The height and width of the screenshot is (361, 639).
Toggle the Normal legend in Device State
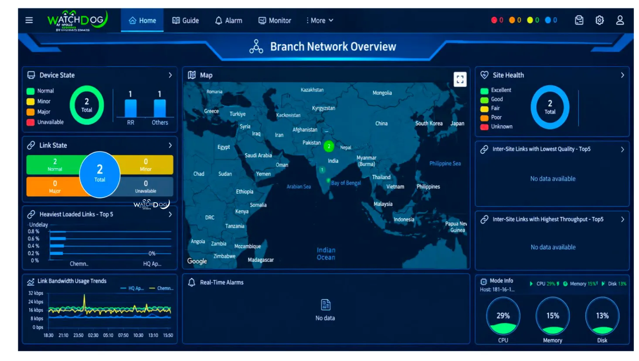(40, 91)
